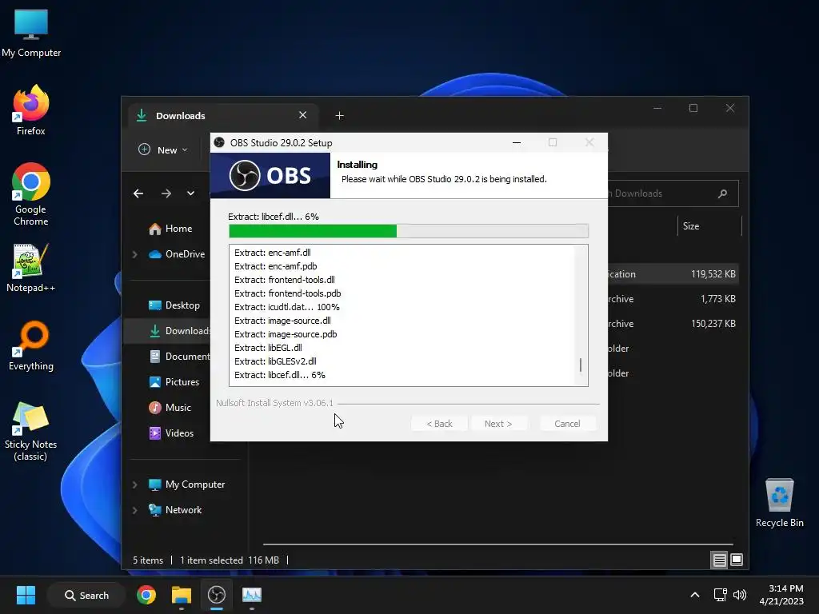The width and height of the screenshot is (819, 614).
Task: Open Videos in navigation pane
Action: pos(171,433)
